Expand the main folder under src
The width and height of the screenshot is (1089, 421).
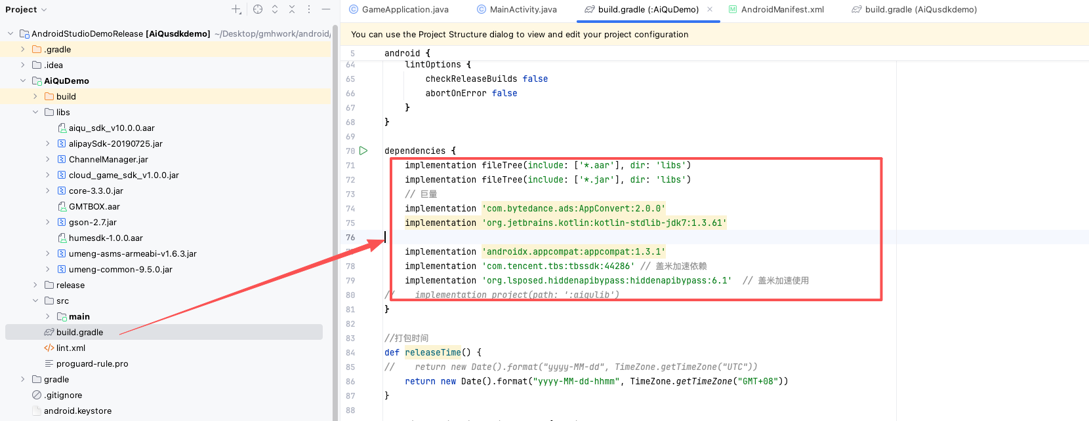(47, 316)
